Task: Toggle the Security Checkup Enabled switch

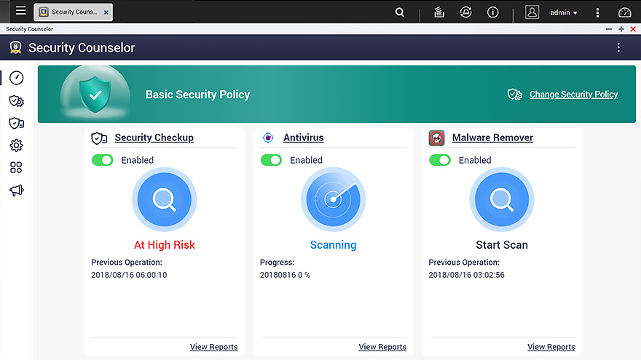Action: 103,160
